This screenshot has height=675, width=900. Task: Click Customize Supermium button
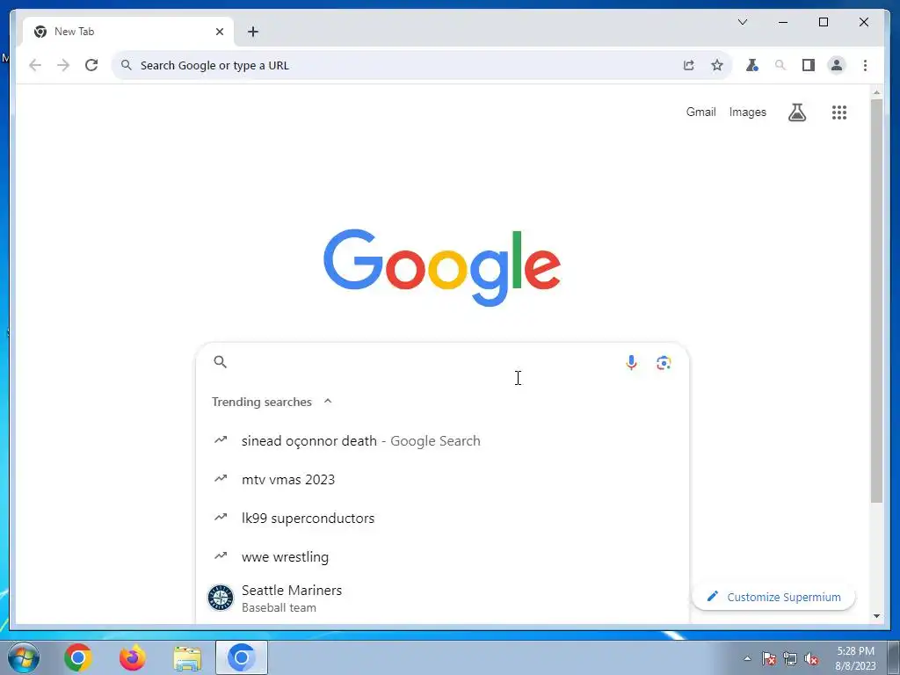773,597
